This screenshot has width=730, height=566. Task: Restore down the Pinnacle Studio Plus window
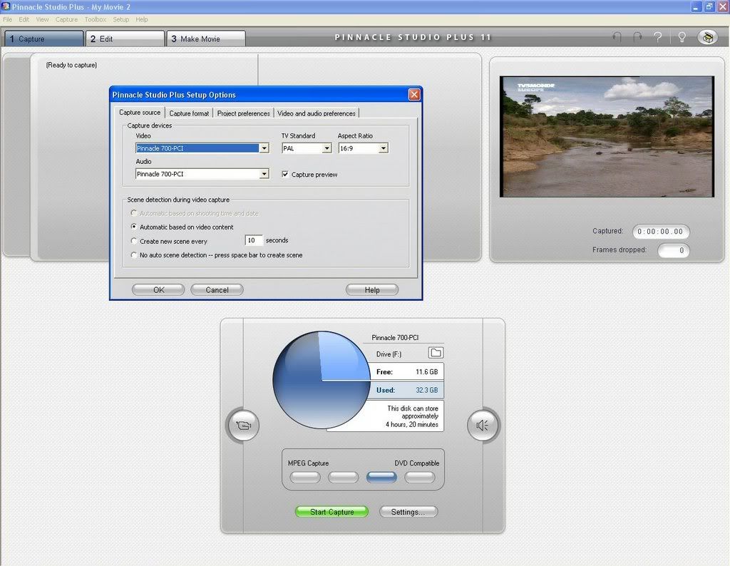point(709,6)
